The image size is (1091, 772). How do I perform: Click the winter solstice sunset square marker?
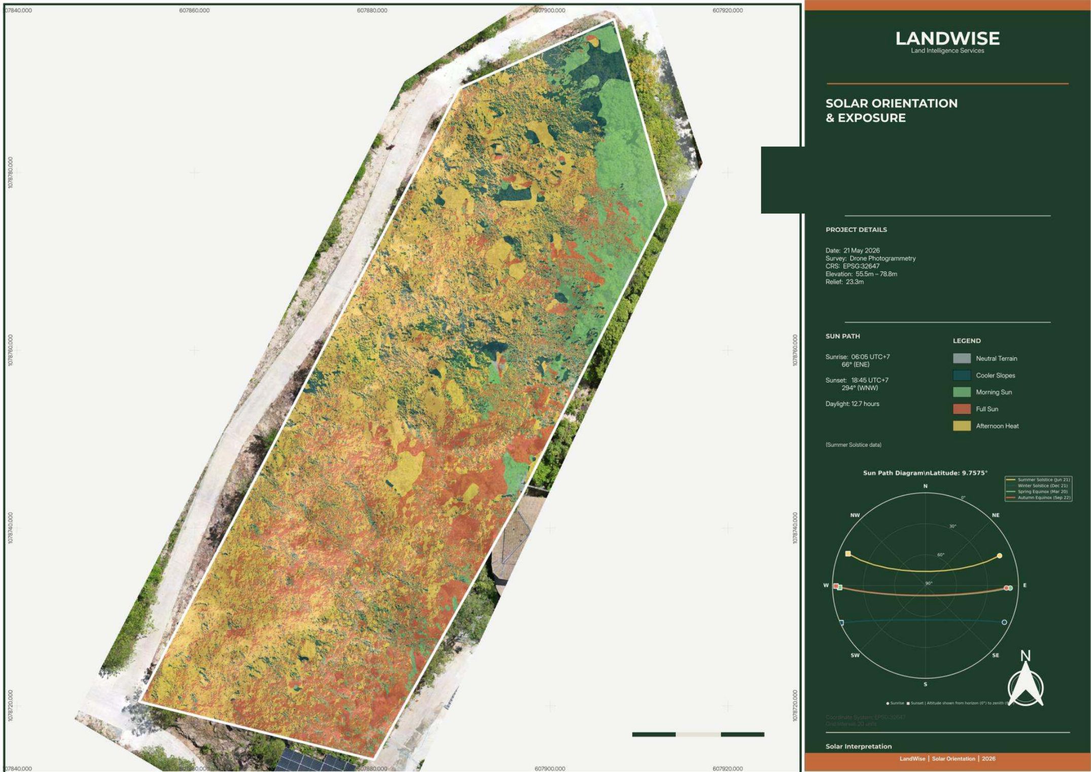[841, 623]
